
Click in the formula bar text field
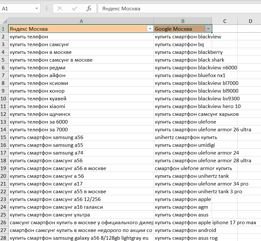pos(177,8)
